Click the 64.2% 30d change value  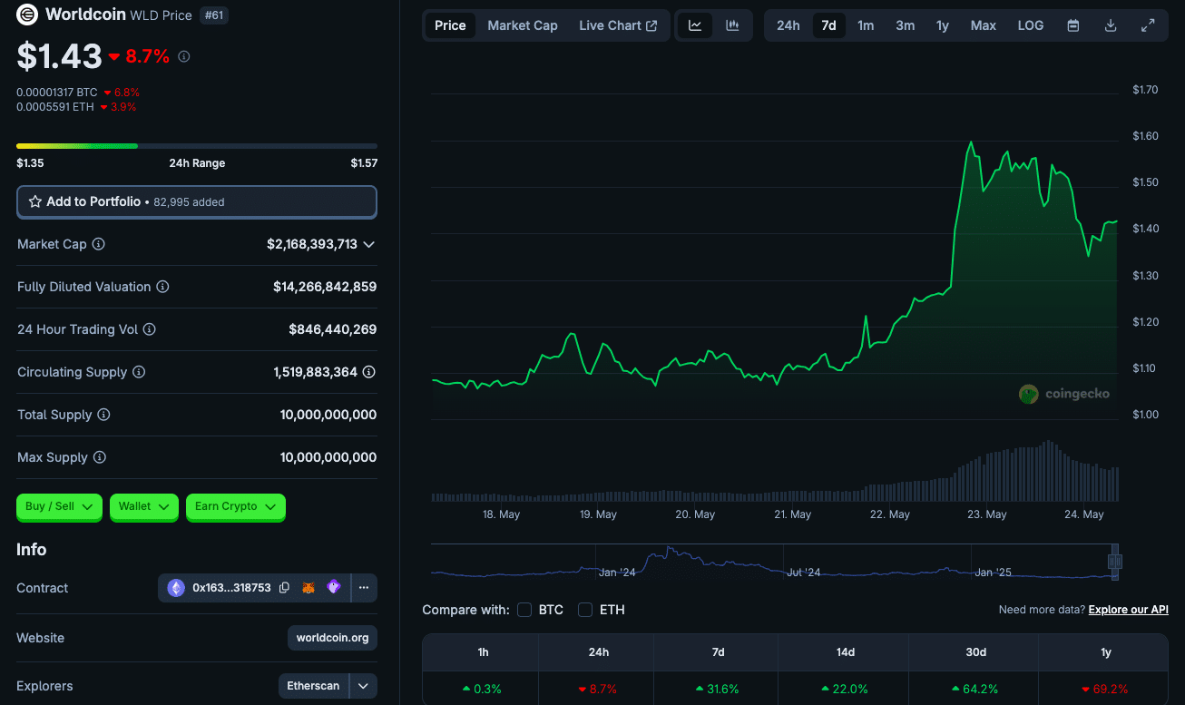[975, 690]
